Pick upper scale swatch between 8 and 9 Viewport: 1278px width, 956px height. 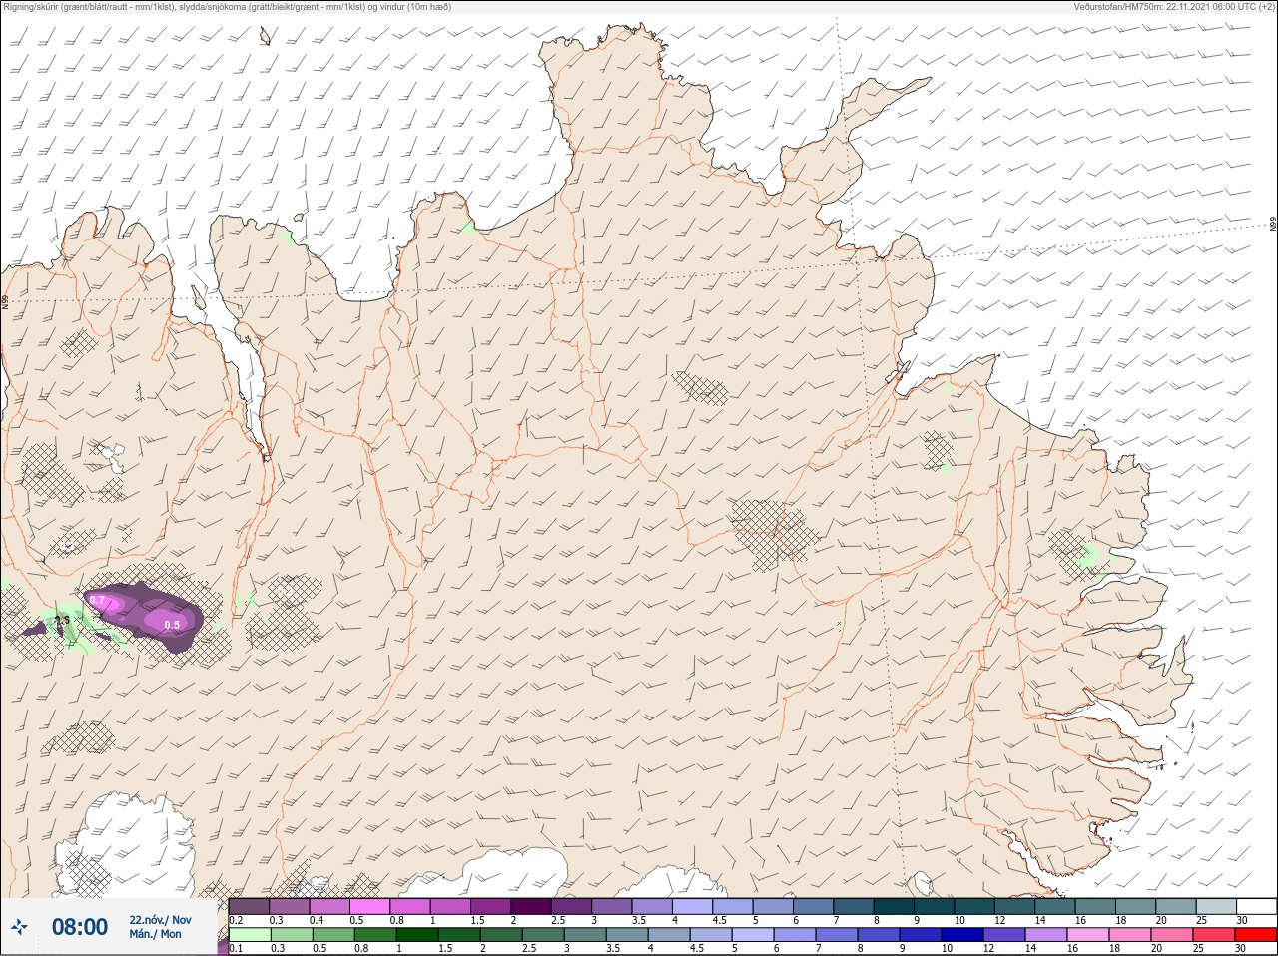pyautogui.click(x=894, y=906)
